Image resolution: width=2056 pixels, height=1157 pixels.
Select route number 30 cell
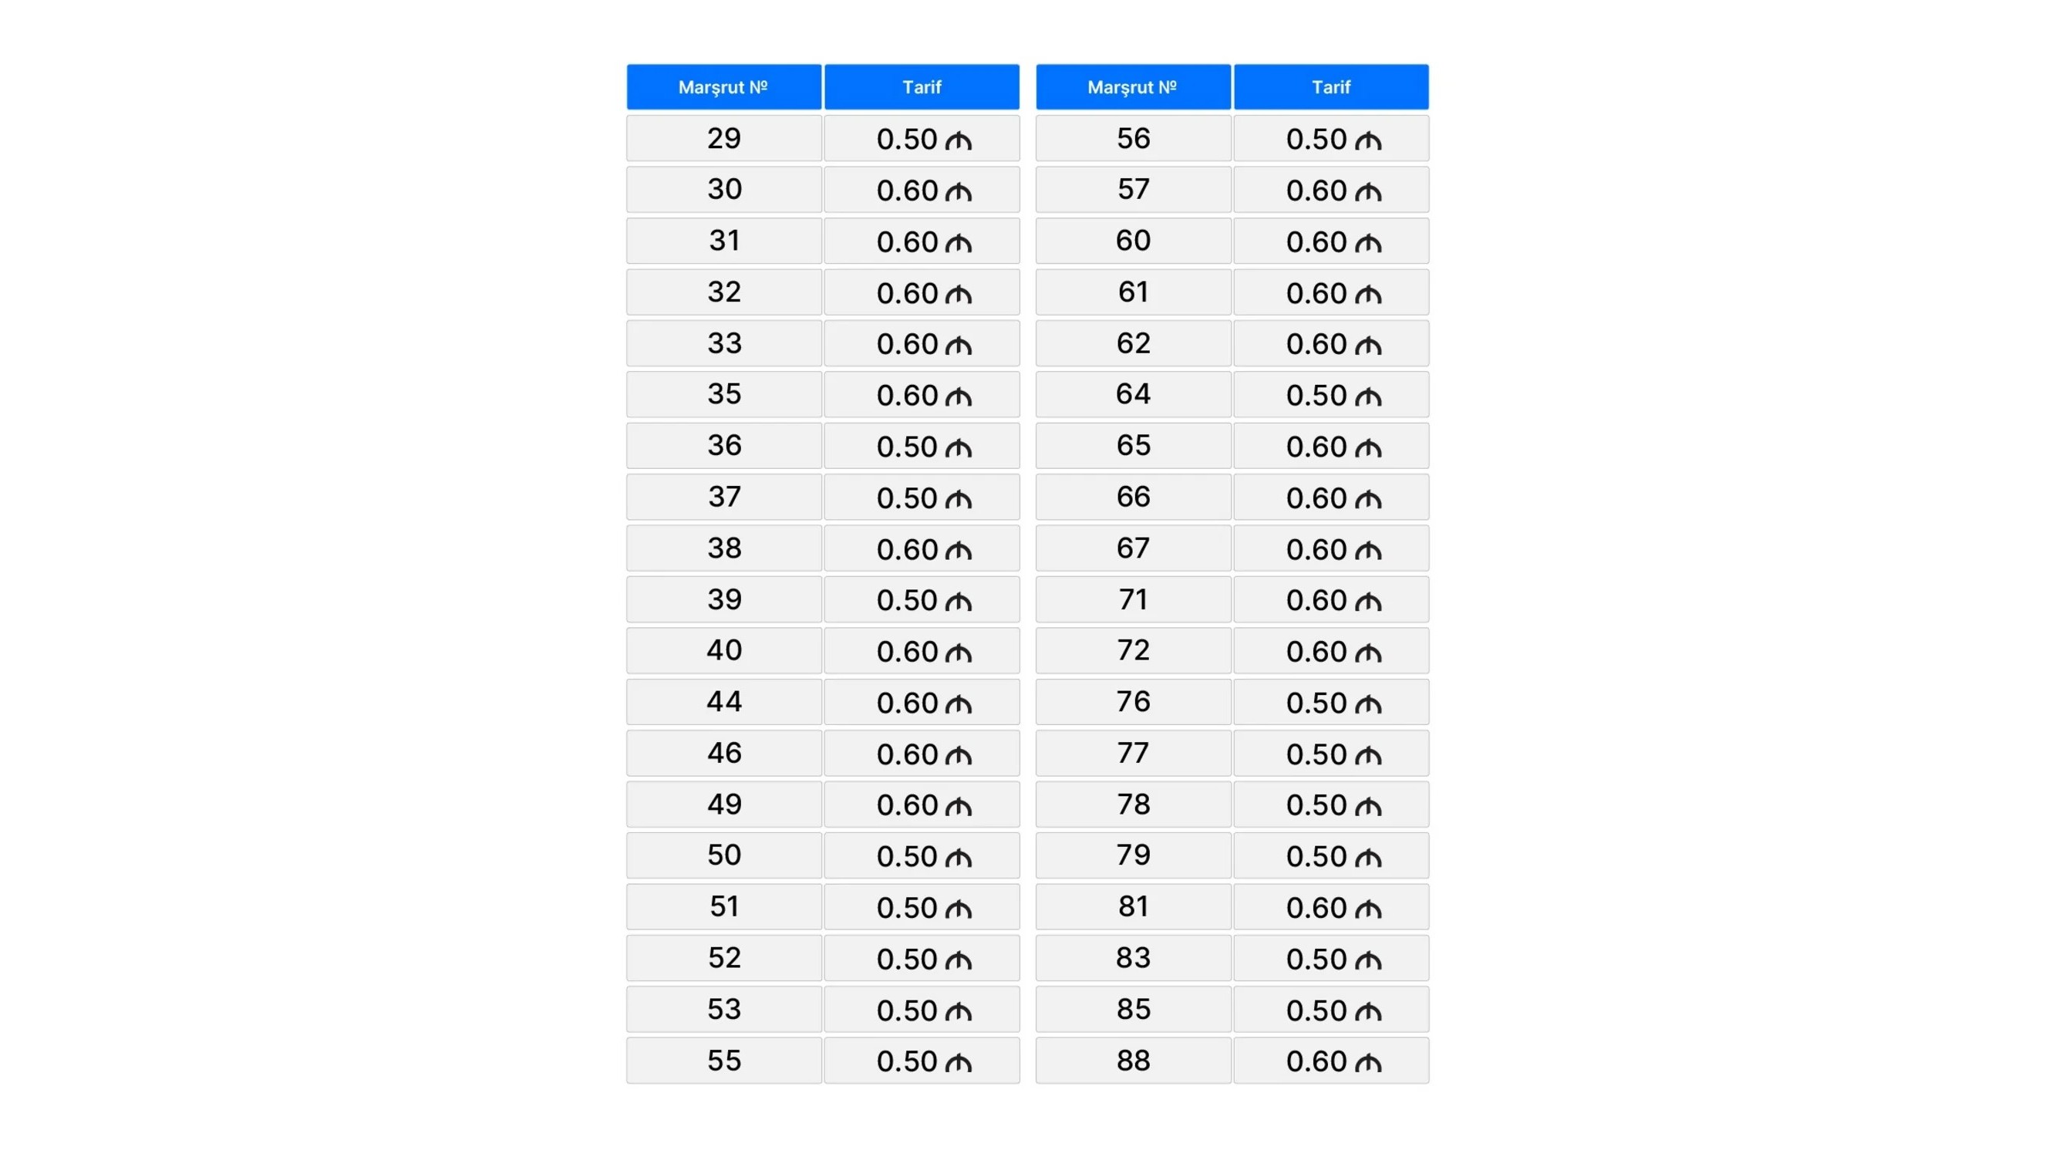(x=724, y=189)
